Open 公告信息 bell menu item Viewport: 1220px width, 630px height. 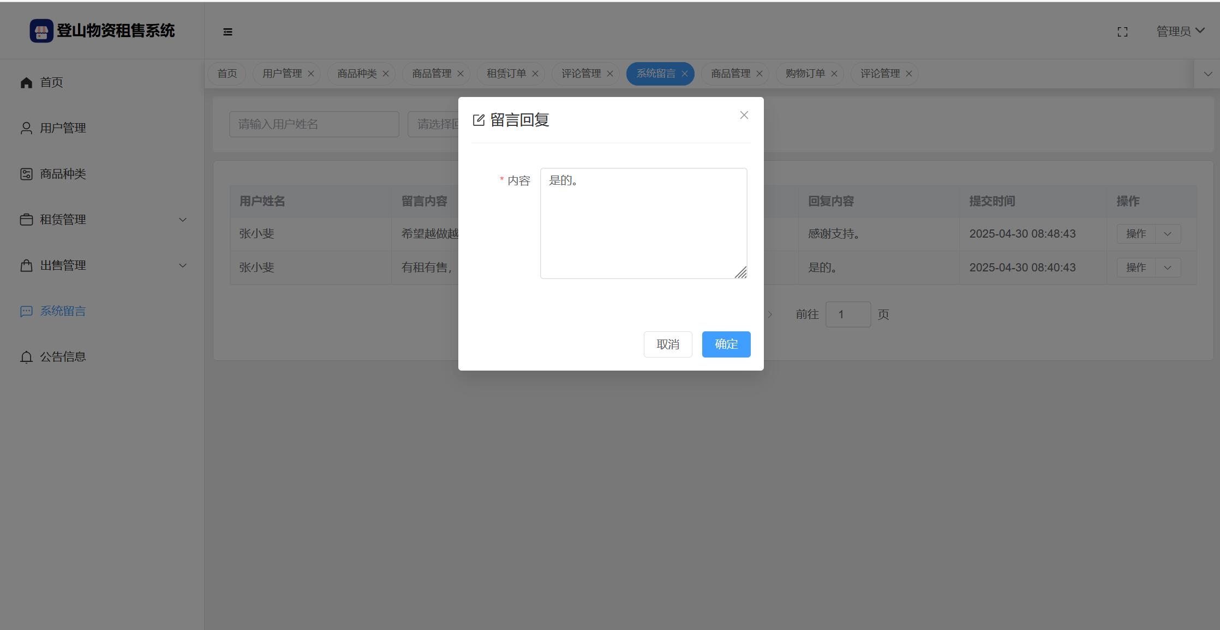63,357
